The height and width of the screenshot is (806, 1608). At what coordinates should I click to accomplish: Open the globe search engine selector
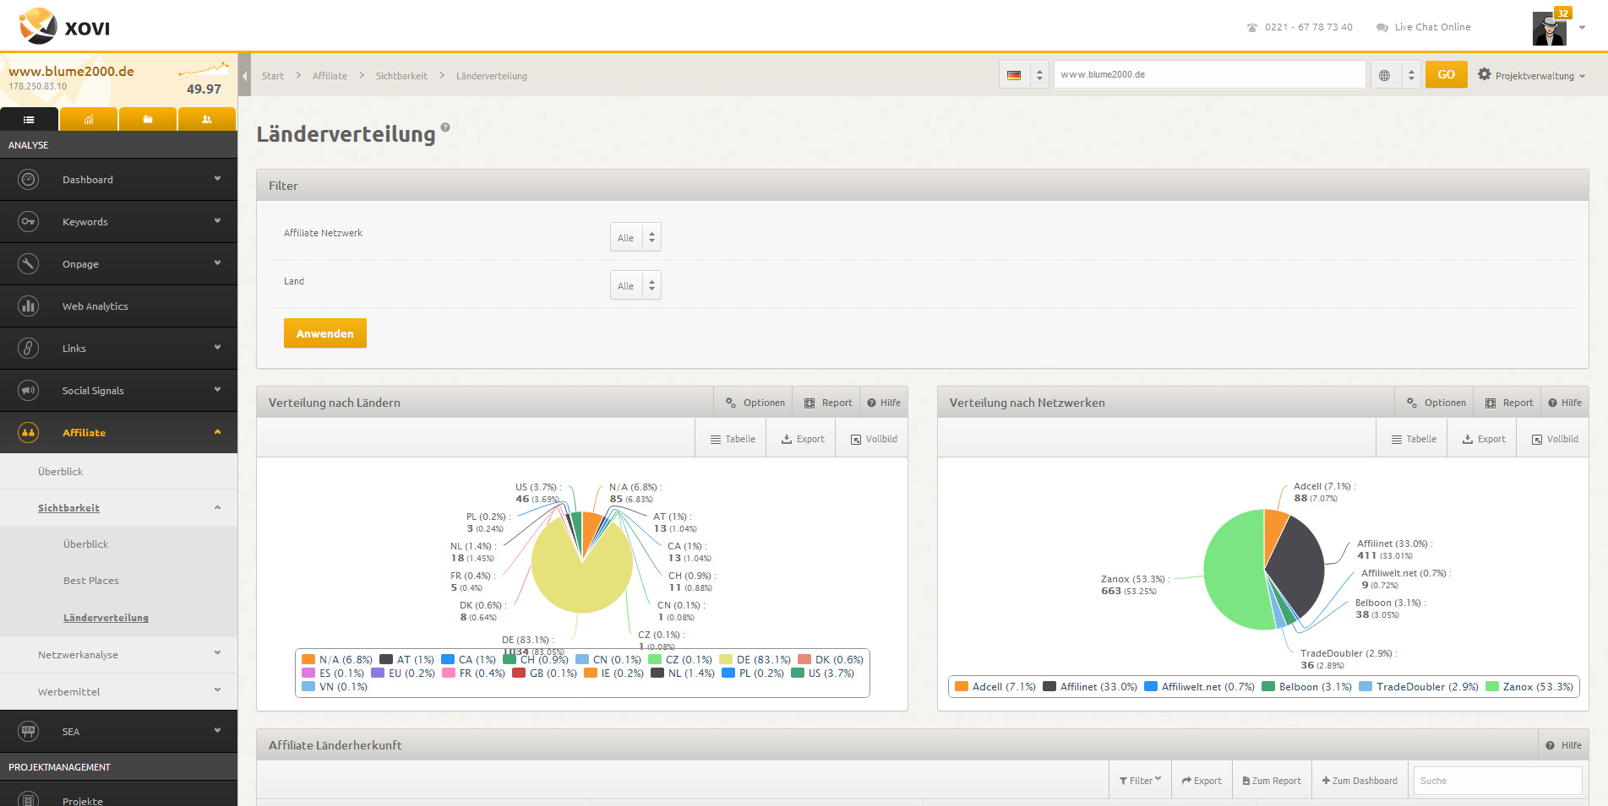(1395, 75)
